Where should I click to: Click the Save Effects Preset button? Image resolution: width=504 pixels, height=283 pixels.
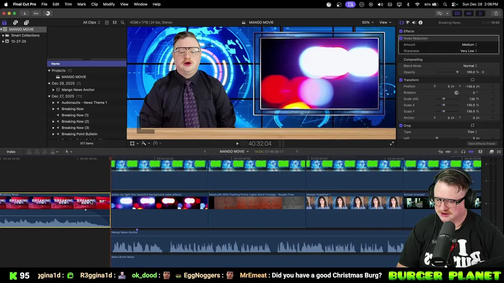pyautogui.click(x=482, y=143)
